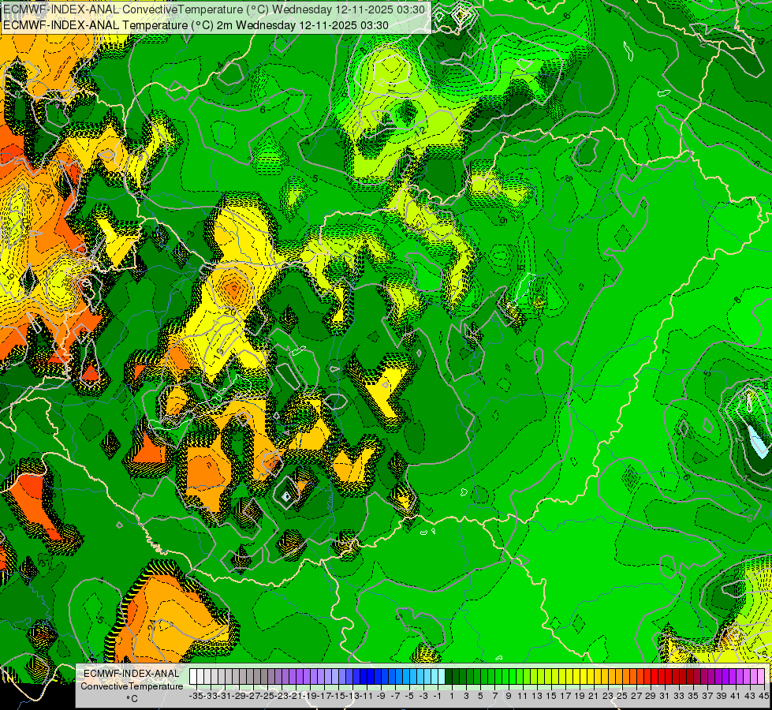Screen dimensions: 772x710
Task: Pick the white legend swatch above -35
Action: pos(193,676)
